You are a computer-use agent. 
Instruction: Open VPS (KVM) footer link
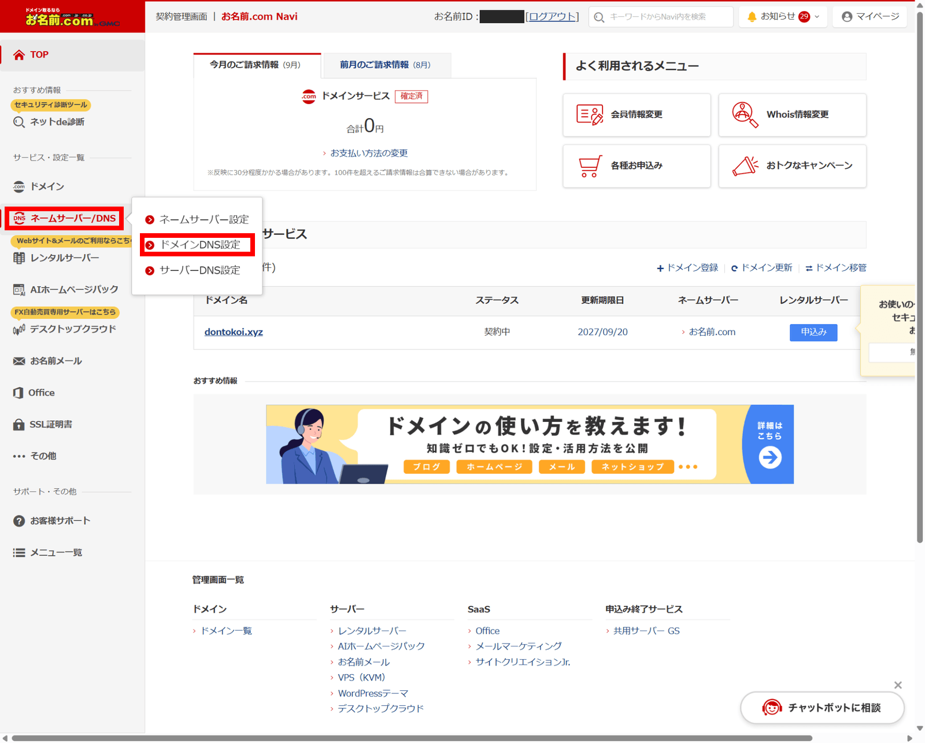point(361,678)
